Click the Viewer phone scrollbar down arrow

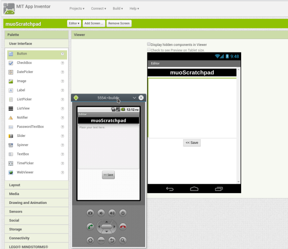(239, 182)
